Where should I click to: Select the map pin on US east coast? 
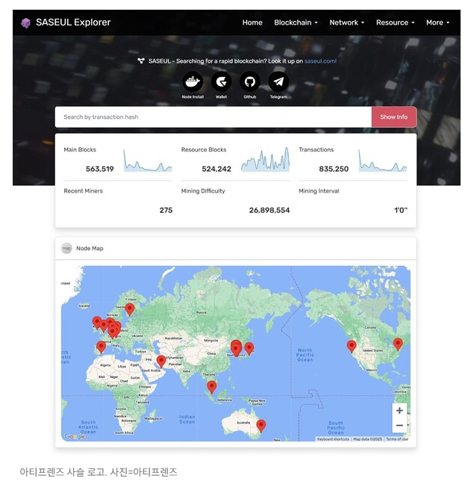[x=398, y=344]
